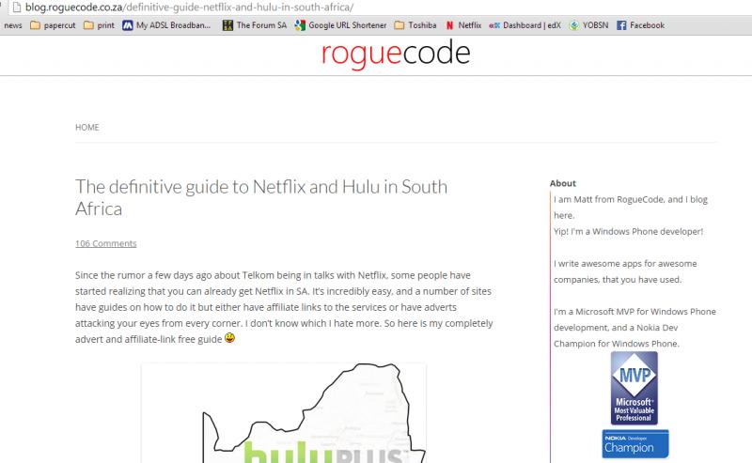
Task: Open the Google URL Shortener bookmark
Action: [341, 25]
